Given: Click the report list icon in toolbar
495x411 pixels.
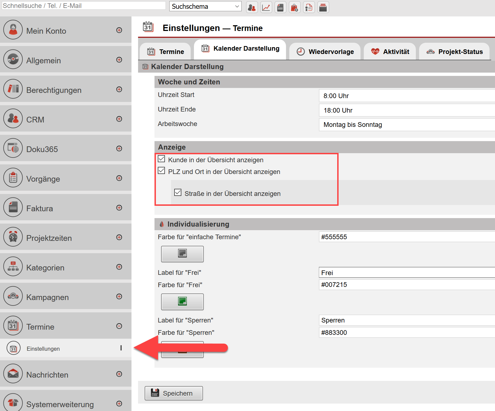Looking at the screenshot, I should (309, 7).
